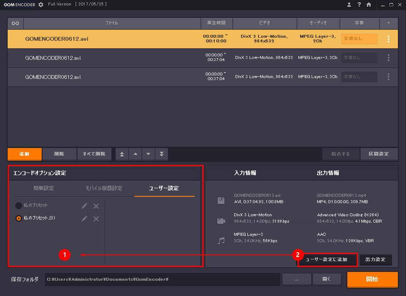Open GOM Encoder settings gear
Image resolution: width=406 pixels, height=296 pixels.
[x=41, y=5]
